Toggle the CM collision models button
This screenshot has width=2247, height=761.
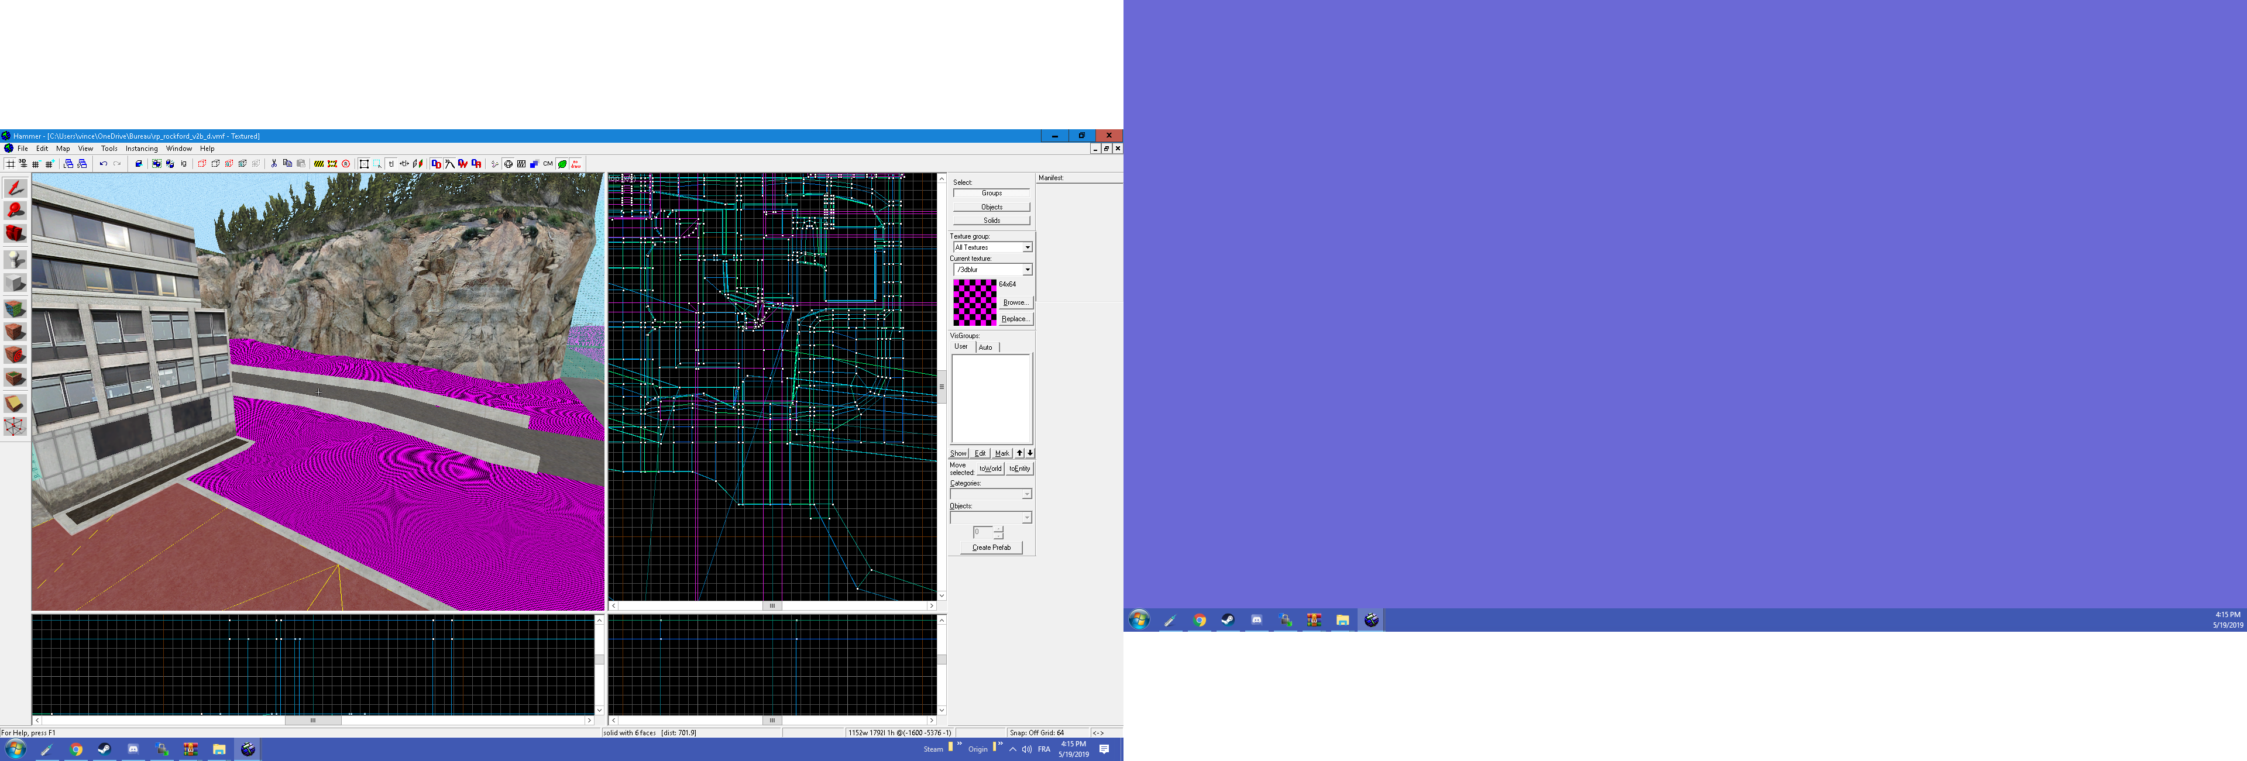click(548, 164)
